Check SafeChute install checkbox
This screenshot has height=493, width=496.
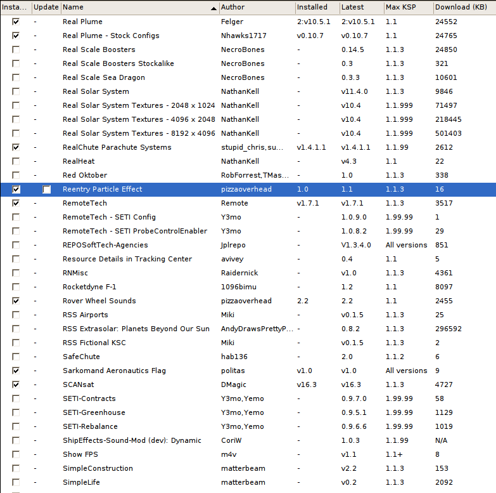15,357
